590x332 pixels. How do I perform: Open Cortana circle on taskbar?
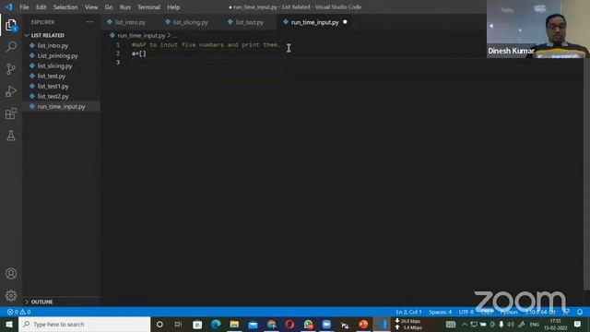[159, 324]
